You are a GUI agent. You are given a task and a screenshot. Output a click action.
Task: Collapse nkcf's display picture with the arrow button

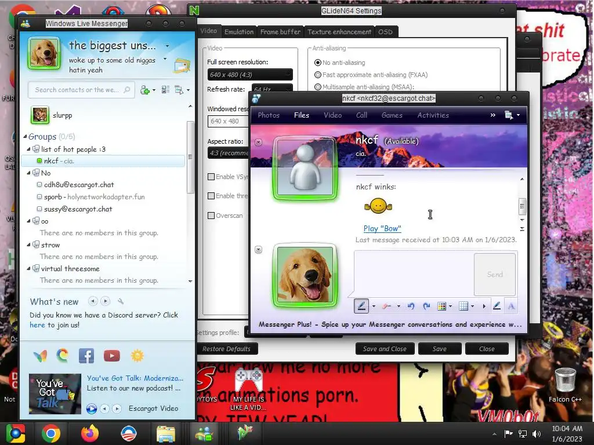pos(258,143)
